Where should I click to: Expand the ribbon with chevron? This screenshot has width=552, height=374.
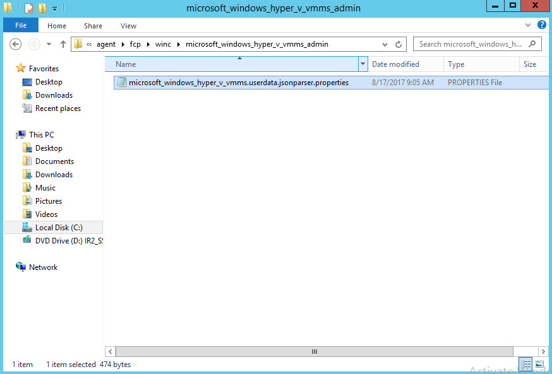point(528,25)
